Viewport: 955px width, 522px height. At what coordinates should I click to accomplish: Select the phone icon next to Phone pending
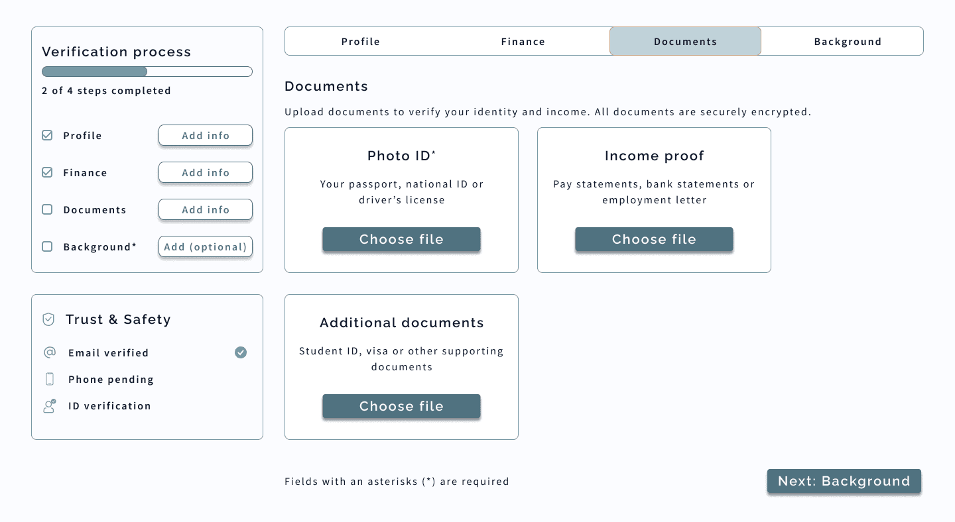50,379
